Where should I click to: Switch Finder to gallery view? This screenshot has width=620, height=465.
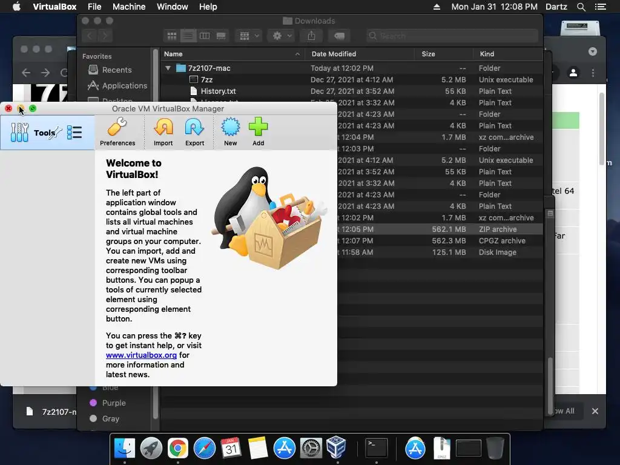pos(221,36)
